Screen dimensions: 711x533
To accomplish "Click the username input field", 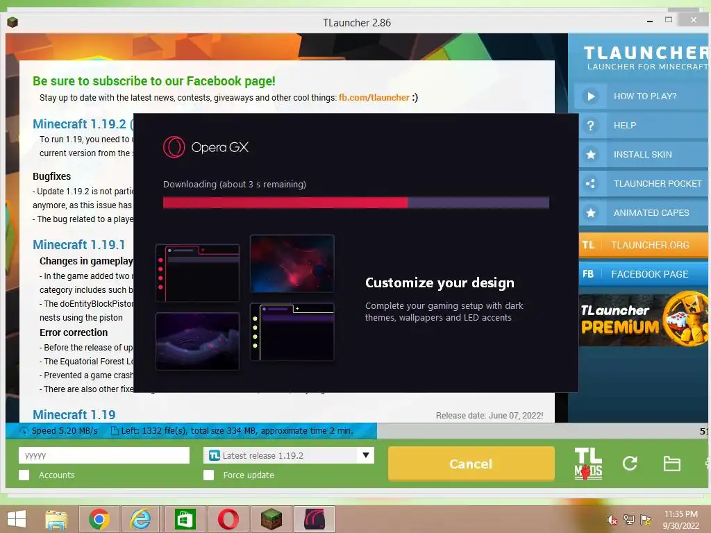I will (x=104, y=455).
